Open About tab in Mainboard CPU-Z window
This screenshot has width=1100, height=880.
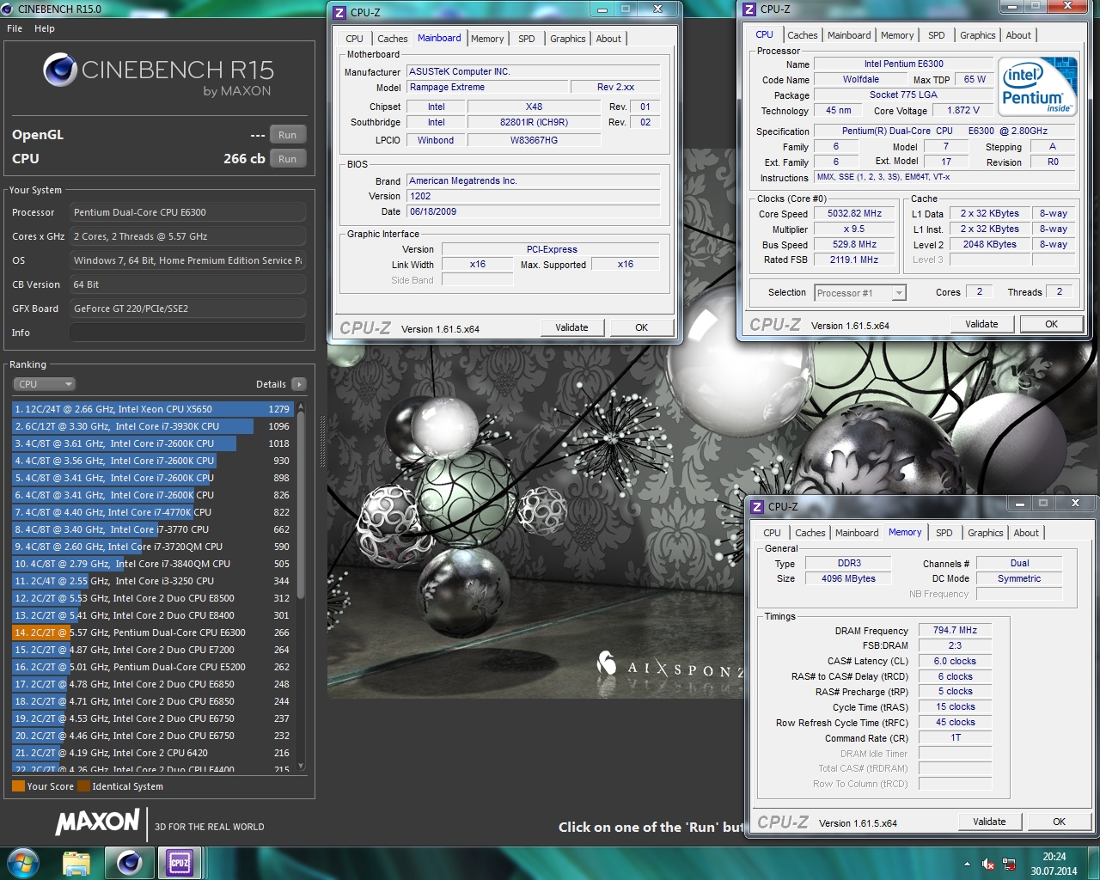(608, 39)
